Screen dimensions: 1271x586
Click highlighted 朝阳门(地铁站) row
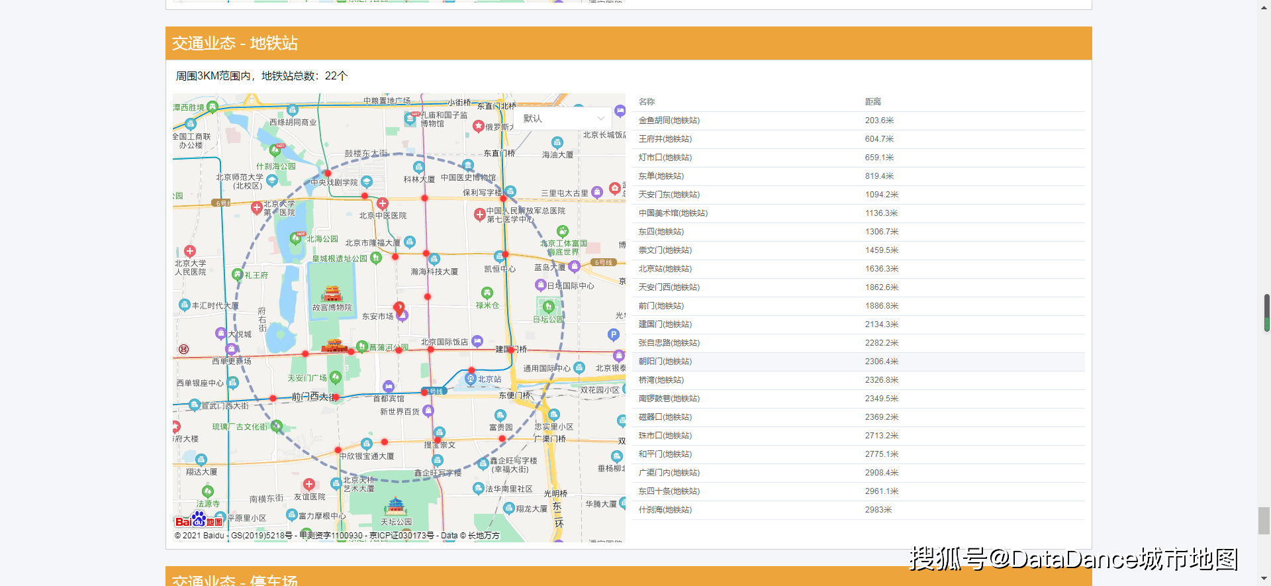[858, 362]
